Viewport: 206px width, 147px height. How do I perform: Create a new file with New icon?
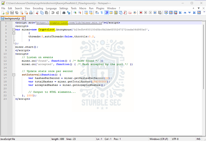[3, 13]
